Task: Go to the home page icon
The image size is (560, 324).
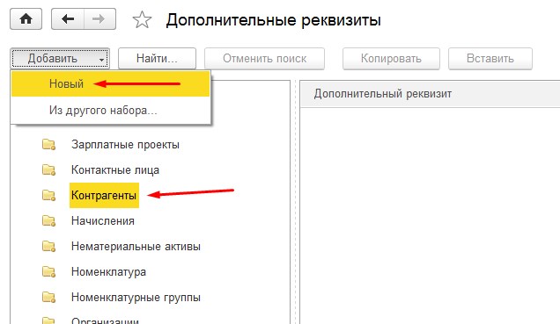Action: [26, 18]
